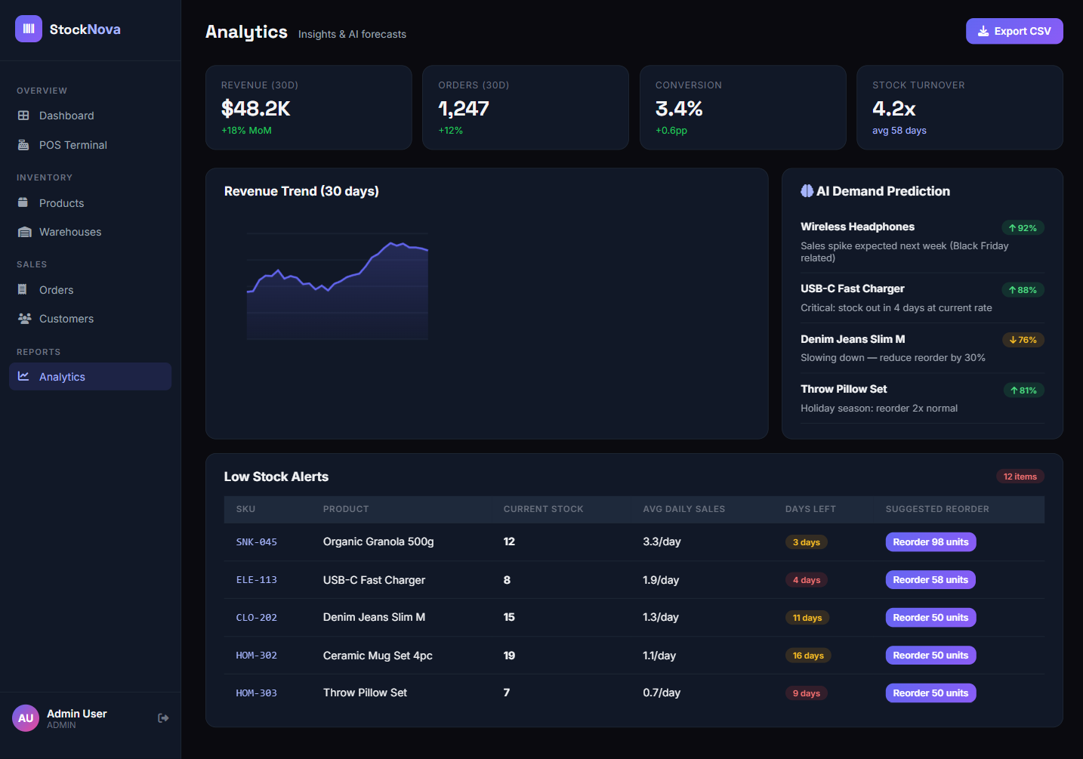Click the logout icon beside Admin User
This screenshot has width=1083, height=759.
pyautogui.click(x=163, y=718)
